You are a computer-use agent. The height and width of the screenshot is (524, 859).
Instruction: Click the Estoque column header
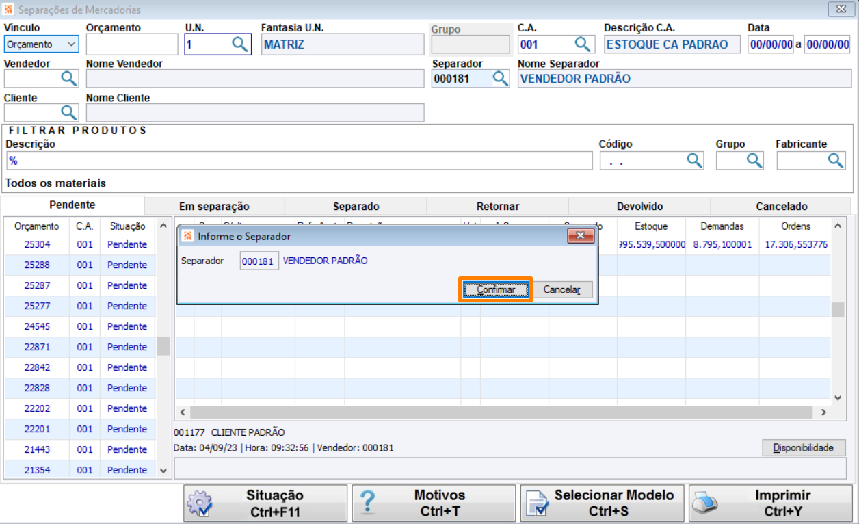(x=651, y=226)
